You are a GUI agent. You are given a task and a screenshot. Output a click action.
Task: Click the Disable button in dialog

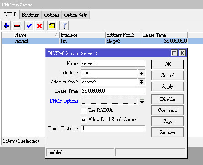[x=167, y=99]
